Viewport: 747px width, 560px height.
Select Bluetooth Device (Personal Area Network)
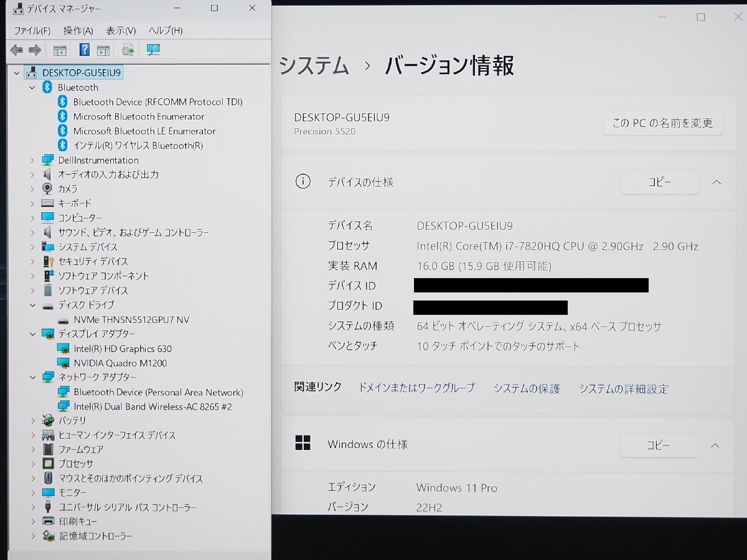(x=159, y=392)
